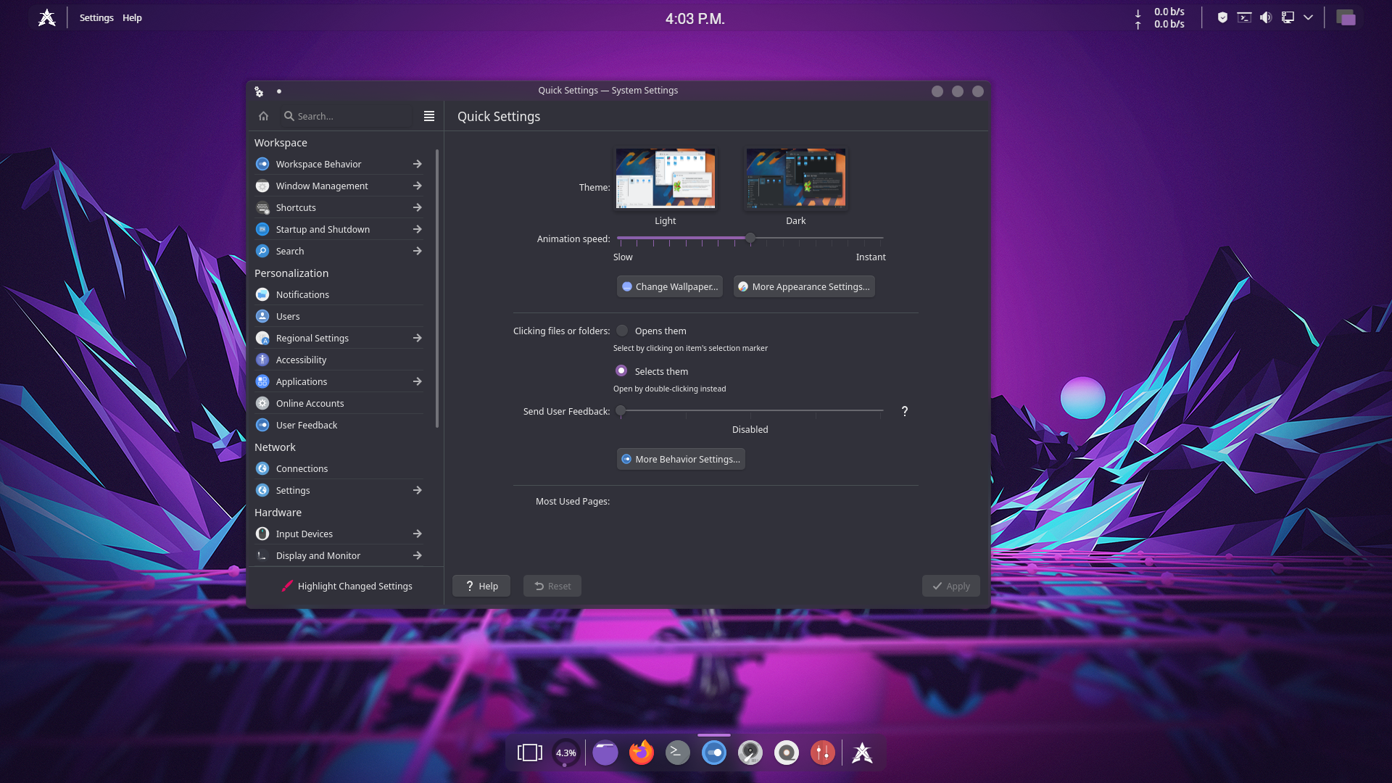Screen dimensions: 1392x783
Task: Click the Connections network icon
Action: tap(262, 468)
